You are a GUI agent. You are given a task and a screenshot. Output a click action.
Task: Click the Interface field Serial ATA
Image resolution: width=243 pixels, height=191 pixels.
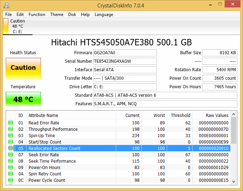click(x=125, y=70)
